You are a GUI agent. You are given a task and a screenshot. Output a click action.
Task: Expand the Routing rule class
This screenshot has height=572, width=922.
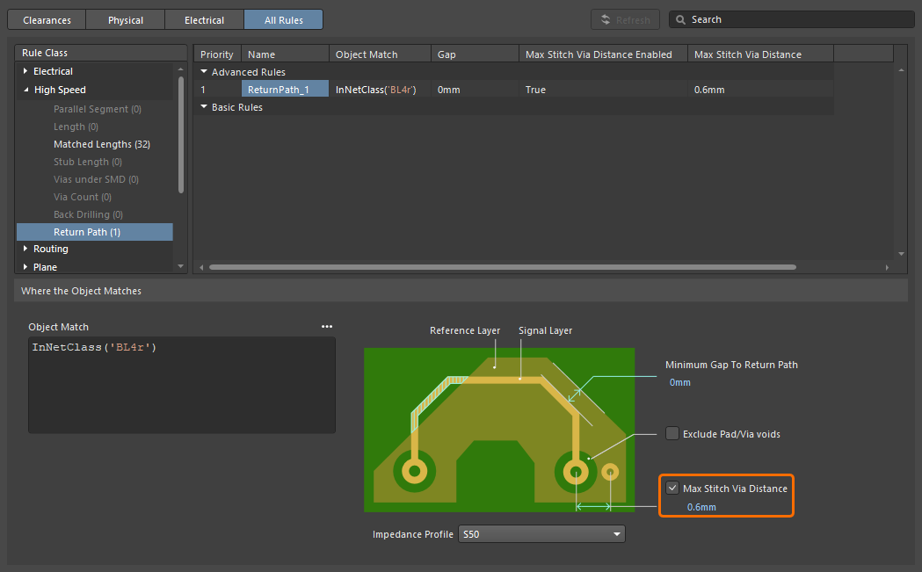click(25, 249)
